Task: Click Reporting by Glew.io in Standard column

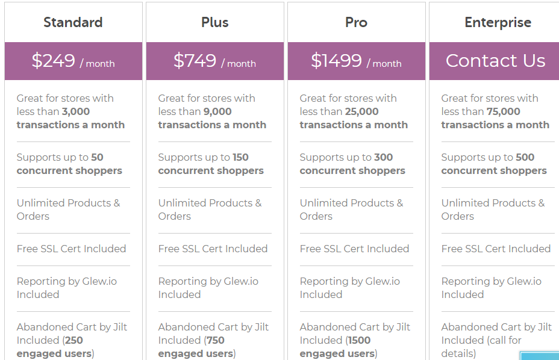Action: click(67, 288)
